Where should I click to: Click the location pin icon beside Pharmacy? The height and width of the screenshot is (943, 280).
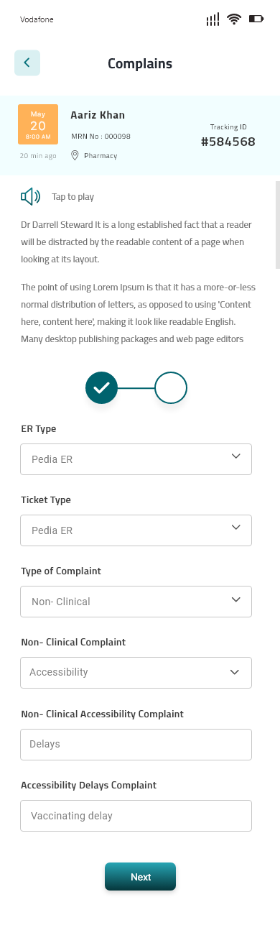click(75, 155)
